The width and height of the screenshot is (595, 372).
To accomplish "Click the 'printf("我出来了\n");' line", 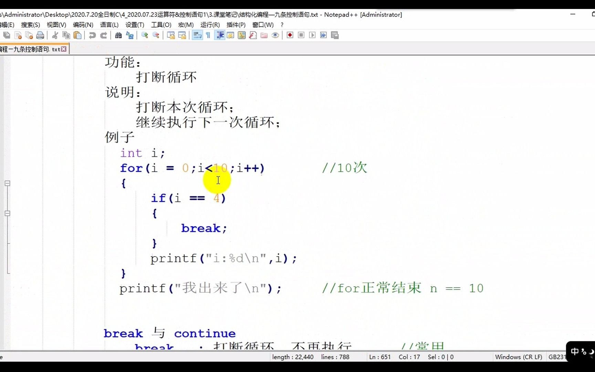I will pos(200,288).
